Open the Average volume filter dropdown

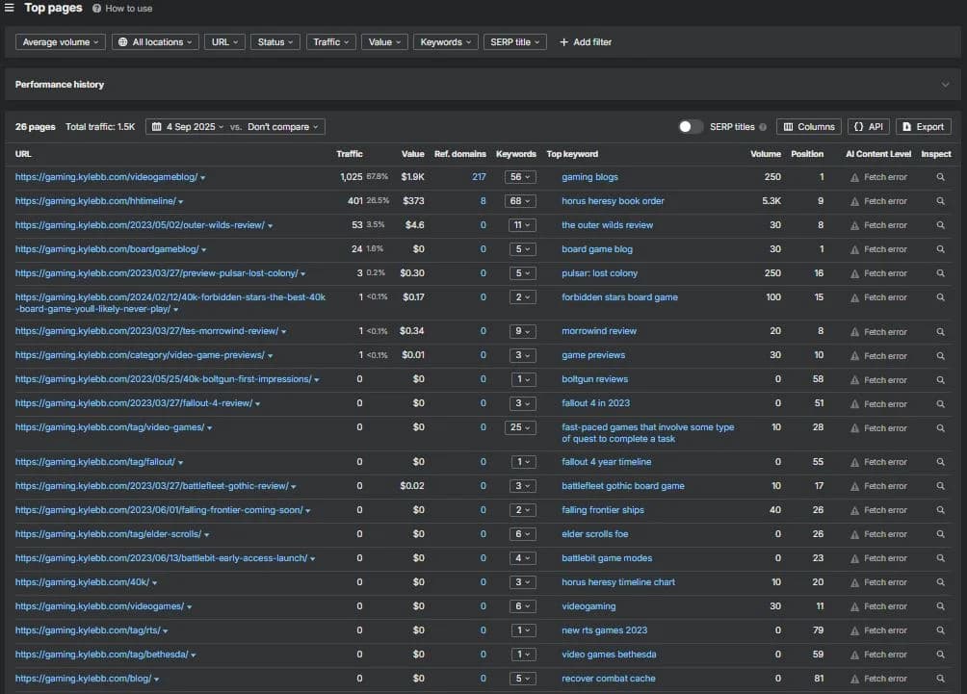tap(61, 42)
